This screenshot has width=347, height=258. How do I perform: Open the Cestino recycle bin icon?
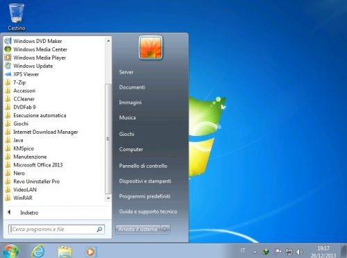click(x=17, y=17)
